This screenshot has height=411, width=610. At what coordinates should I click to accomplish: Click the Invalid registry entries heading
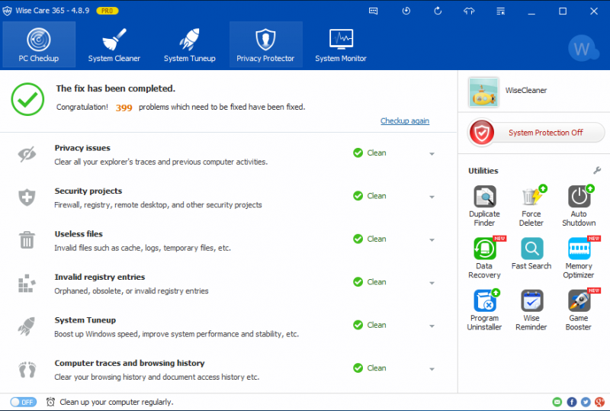pos(100,277)
